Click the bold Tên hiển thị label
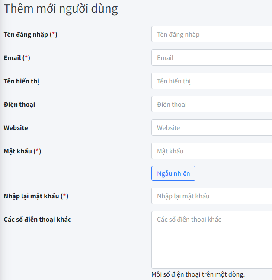 click(22, 81)
